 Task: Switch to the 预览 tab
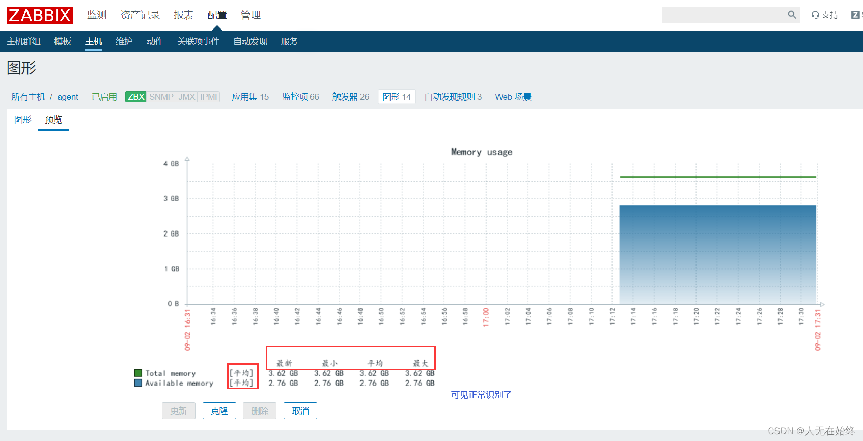(53, 120)
